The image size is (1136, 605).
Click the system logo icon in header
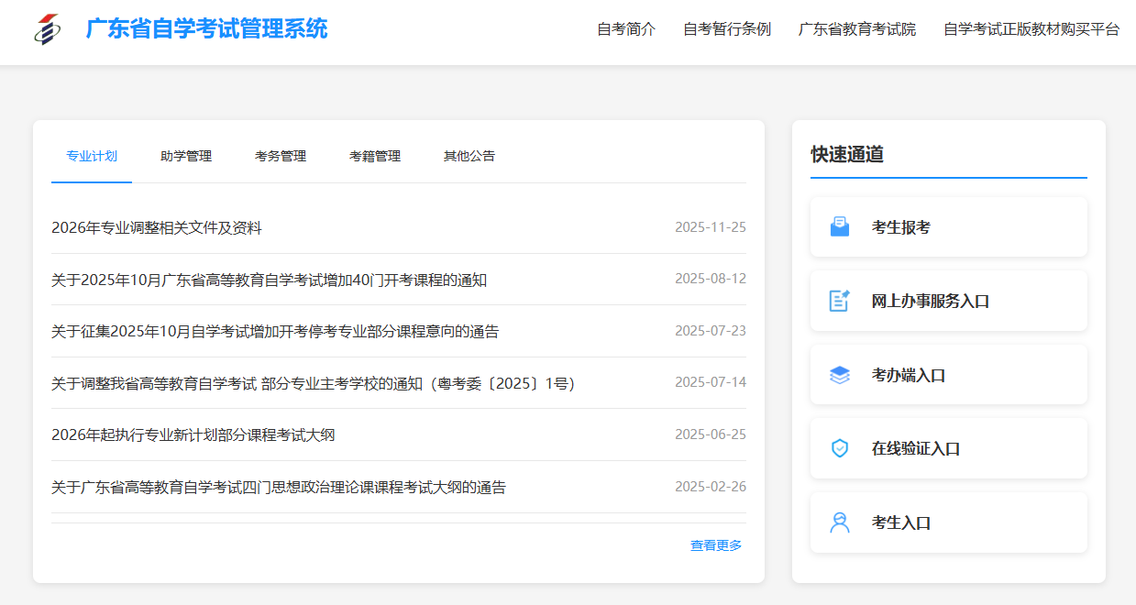tap(47, 29)
